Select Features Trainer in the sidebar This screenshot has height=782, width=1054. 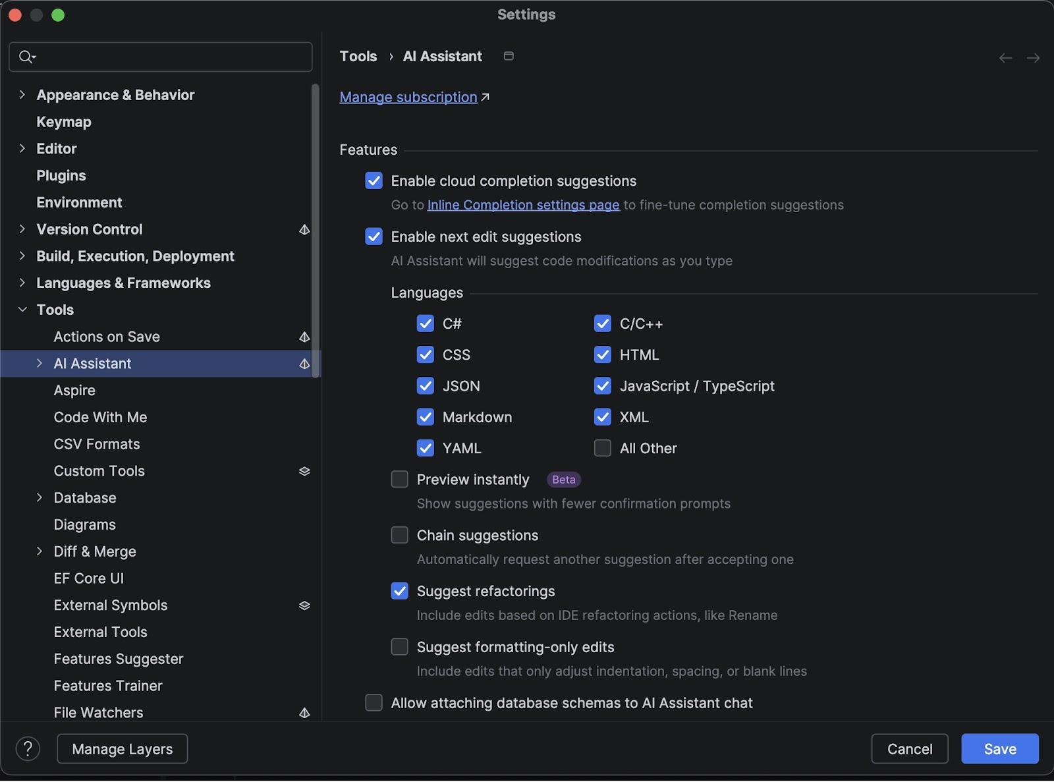coord(108,686)
